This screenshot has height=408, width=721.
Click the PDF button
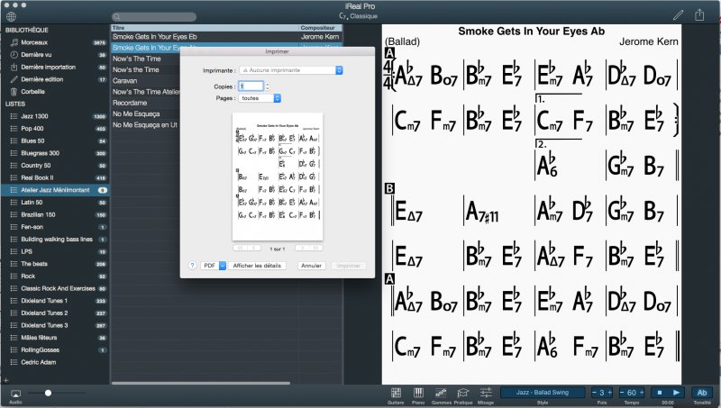click(x=210, y=266)
